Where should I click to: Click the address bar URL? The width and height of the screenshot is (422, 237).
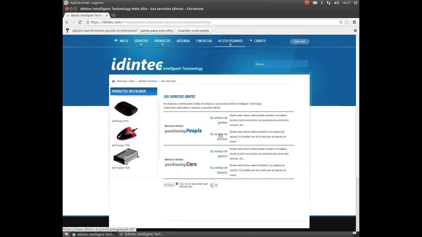(x=151, y=22)
